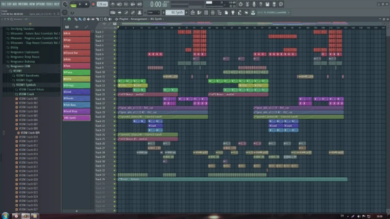Click the Microphone recording icon
This screenshot has width=390, height=219.
click(x=254, y=4)
